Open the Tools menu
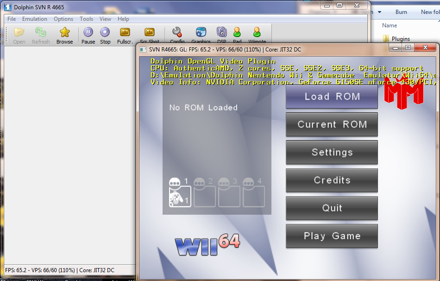The image size is (440, 281). [86, 19]
